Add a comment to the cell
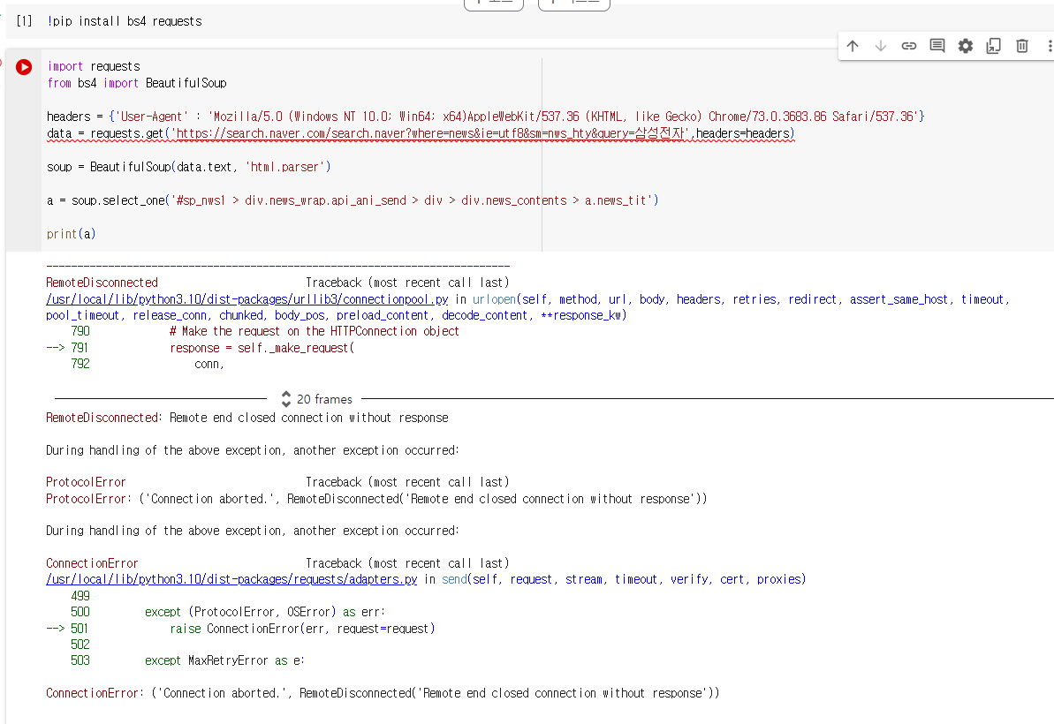Viewport: 1054px width, 724px height. point(937,46)
